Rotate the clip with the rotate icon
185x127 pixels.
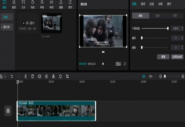coord(60,76)
